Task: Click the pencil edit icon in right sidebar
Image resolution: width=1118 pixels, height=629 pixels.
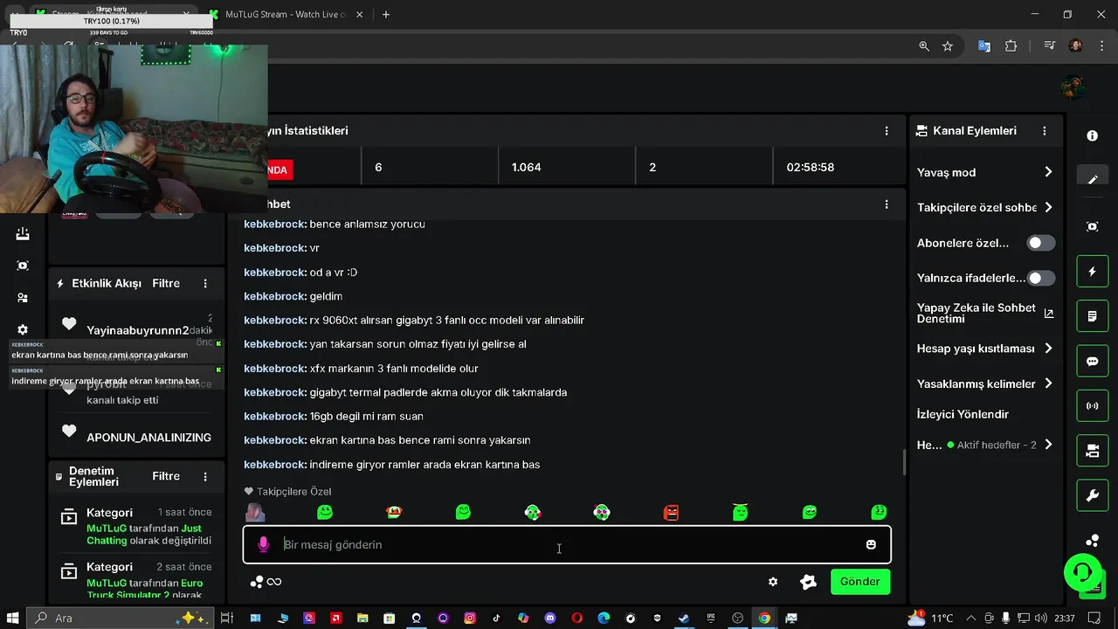Action: (x=1092, y=179)
